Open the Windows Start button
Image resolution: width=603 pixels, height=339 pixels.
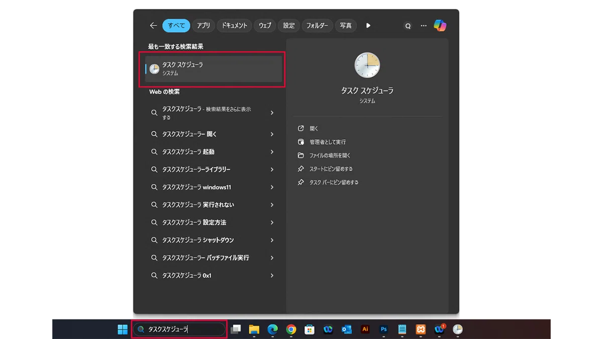(x=123, y=329)
